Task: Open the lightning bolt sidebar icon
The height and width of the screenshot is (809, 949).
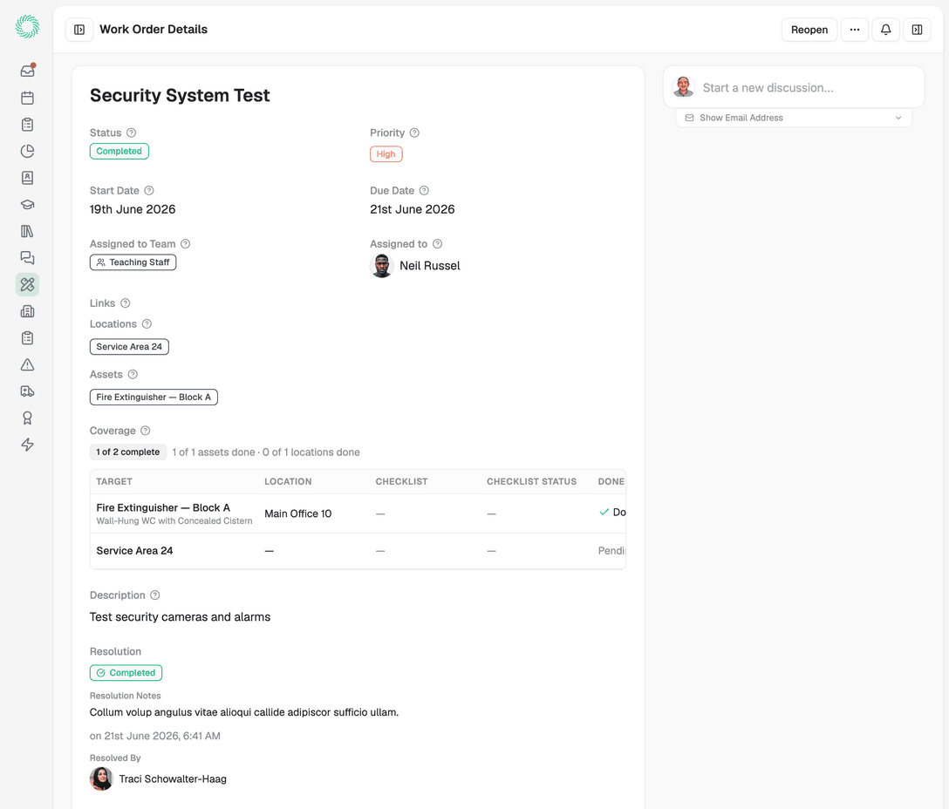Action: point(27,445)
